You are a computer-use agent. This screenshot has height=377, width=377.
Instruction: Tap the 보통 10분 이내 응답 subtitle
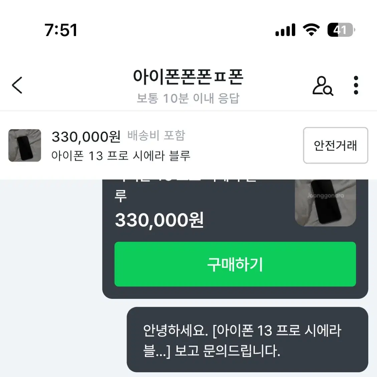(188, 99)
